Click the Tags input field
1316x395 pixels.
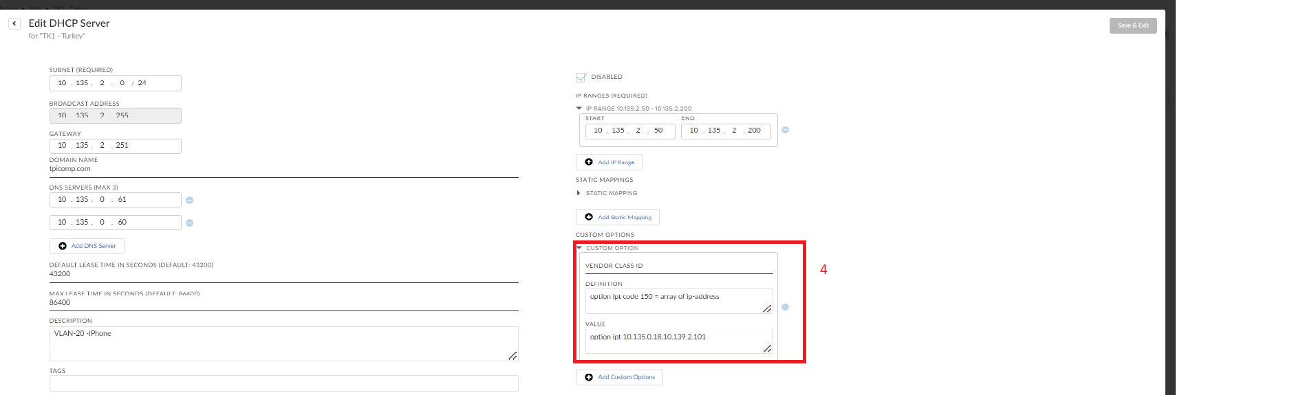283,383
